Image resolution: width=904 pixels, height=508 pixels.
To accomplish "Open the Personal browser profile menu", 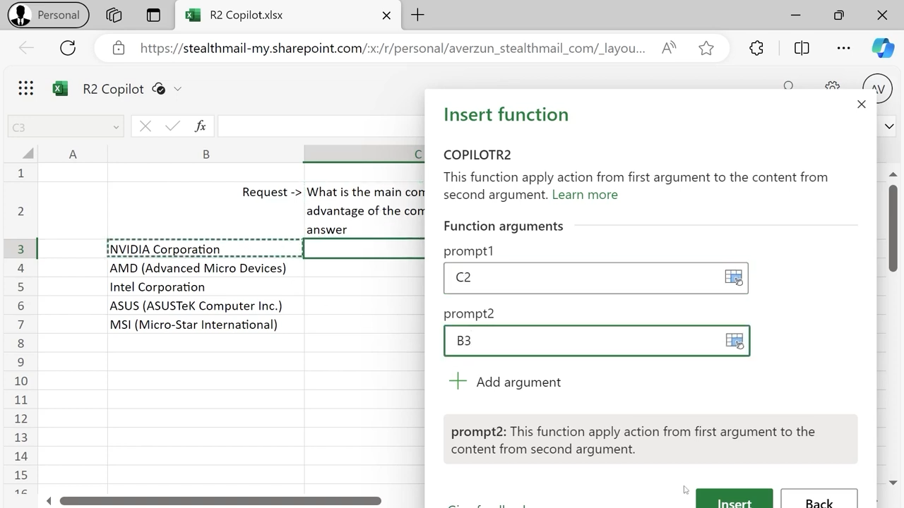I will point(48,15).
